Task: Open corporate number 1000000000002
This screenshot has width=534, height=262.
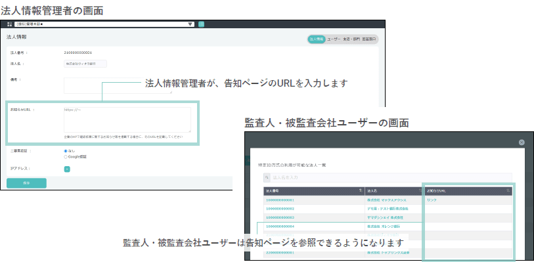Action: click(x=280, y=209)
